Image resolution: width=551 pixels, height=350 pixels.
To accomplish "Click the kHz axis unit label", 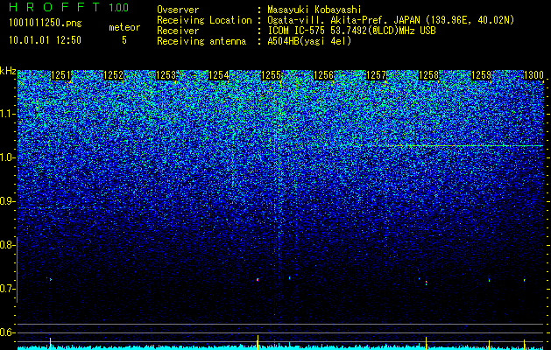I will (8, 71).
